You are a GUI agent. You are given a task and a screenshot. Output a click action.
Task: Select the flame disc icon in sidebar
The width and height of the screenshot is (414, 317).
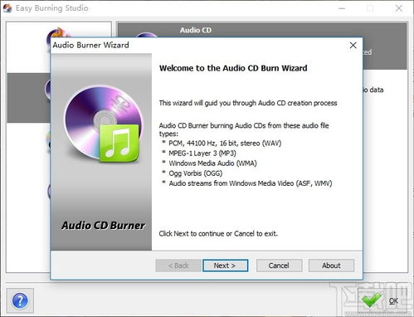pos(59,36)
